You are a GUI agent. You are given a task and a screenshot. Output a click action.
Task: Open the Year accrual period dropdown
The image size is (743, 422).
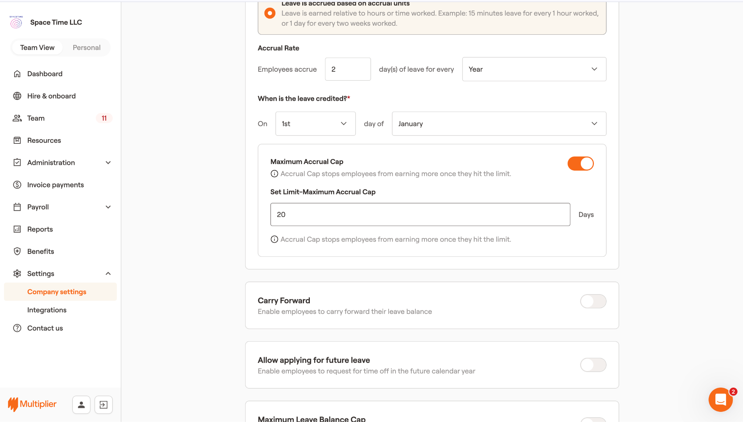click(534, 69)
